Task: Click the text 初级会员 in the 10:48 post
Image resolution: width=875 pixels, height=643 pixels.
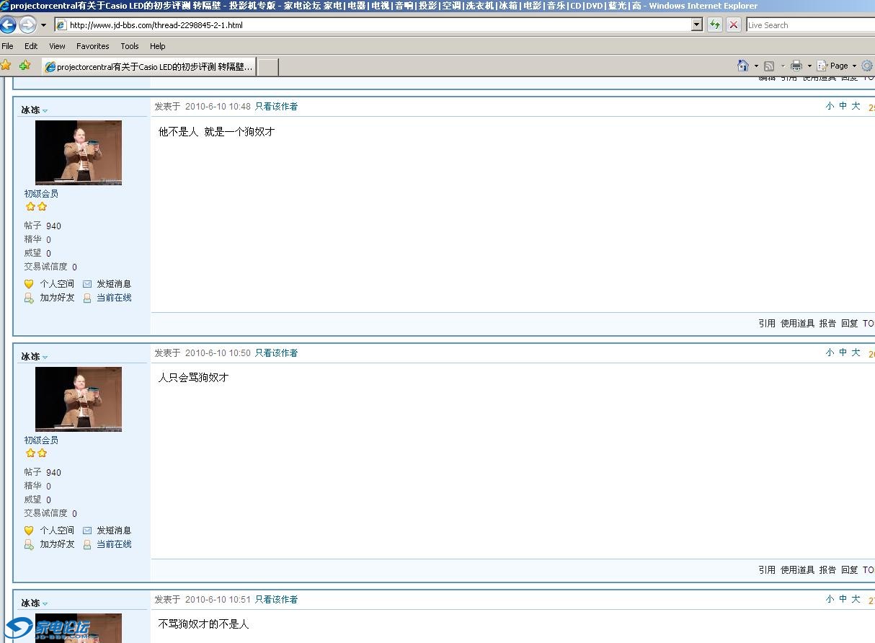Action: [41, 194]
